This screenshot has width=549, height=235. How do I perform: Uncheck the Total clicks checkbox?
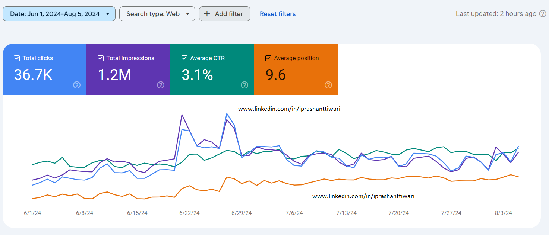(x=17, y=58)
